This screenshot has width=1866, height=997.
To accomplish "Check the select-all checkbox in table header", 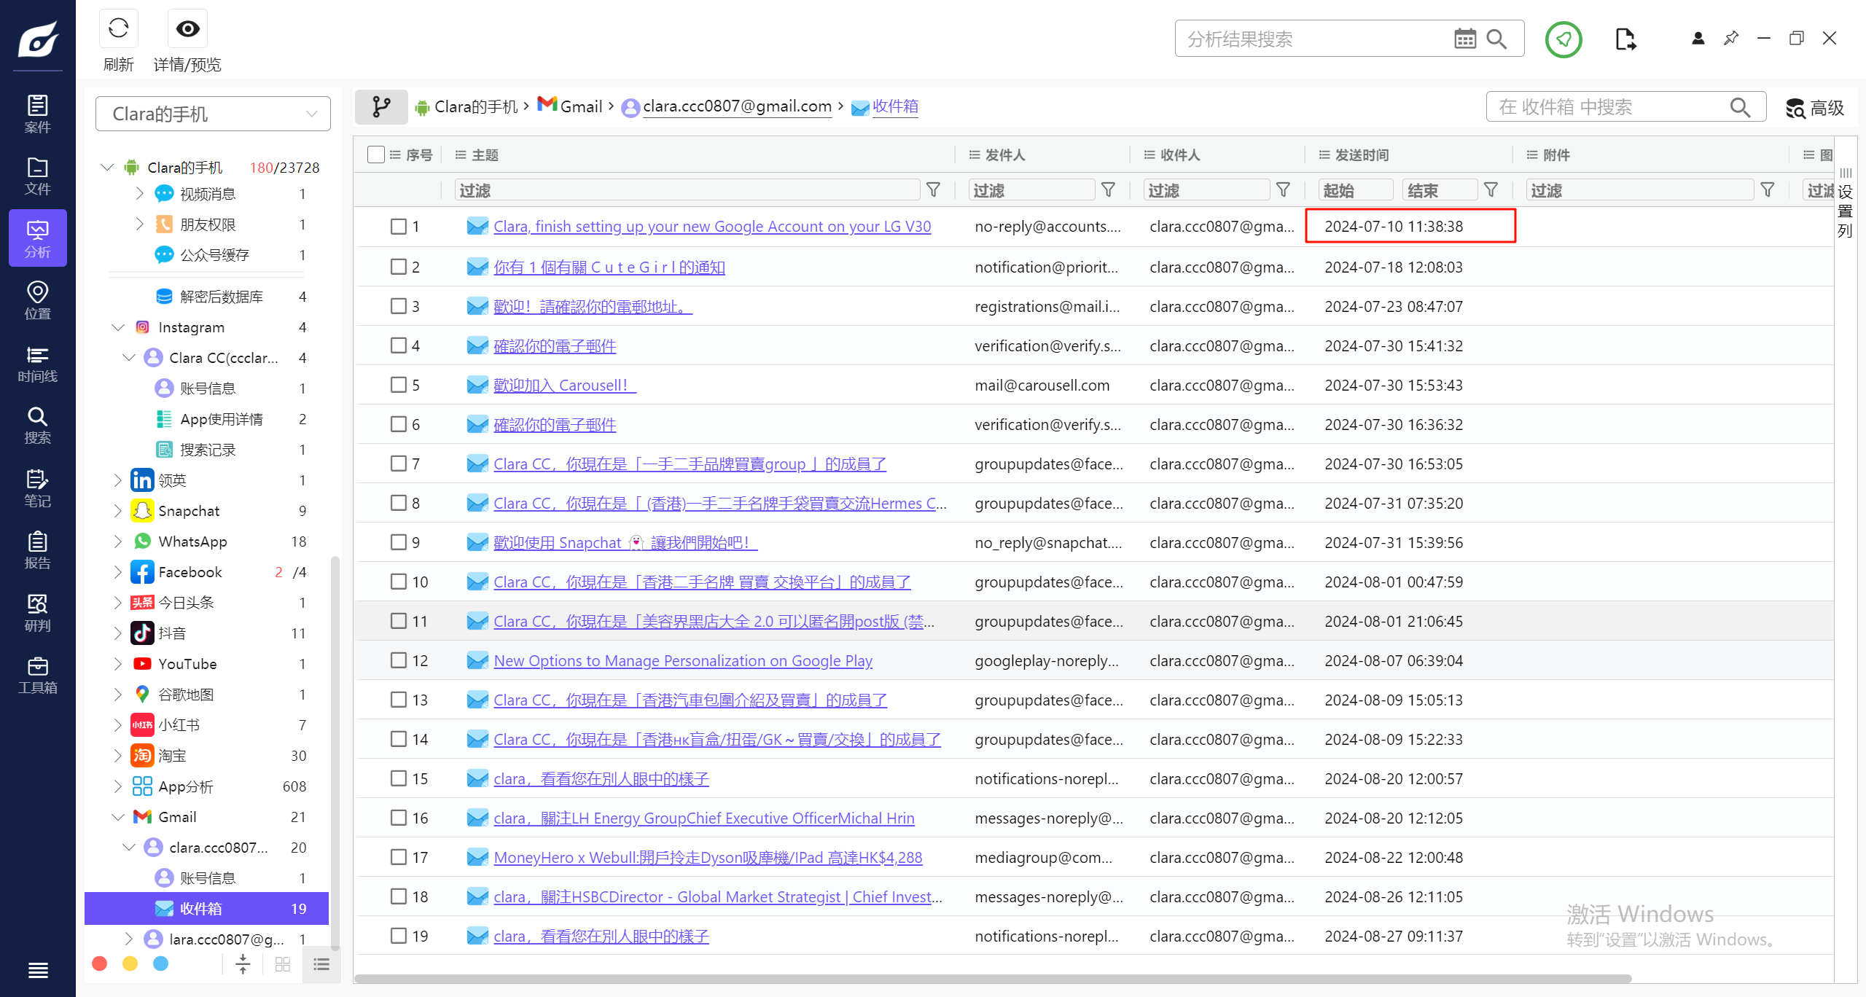I will (x=376, y=155).
